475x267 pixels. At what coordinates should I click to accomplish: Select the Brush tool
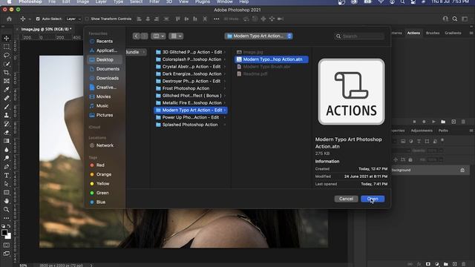7,107
